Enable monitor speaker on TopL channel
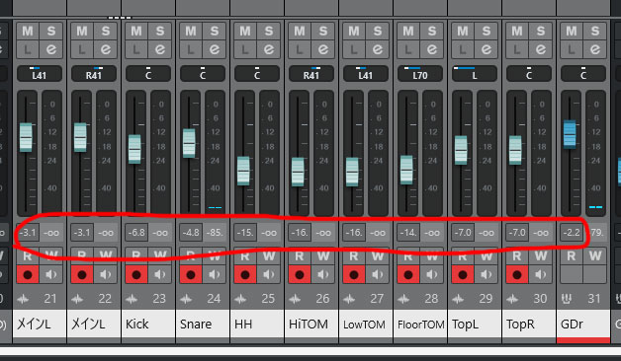 coord(487,274)
